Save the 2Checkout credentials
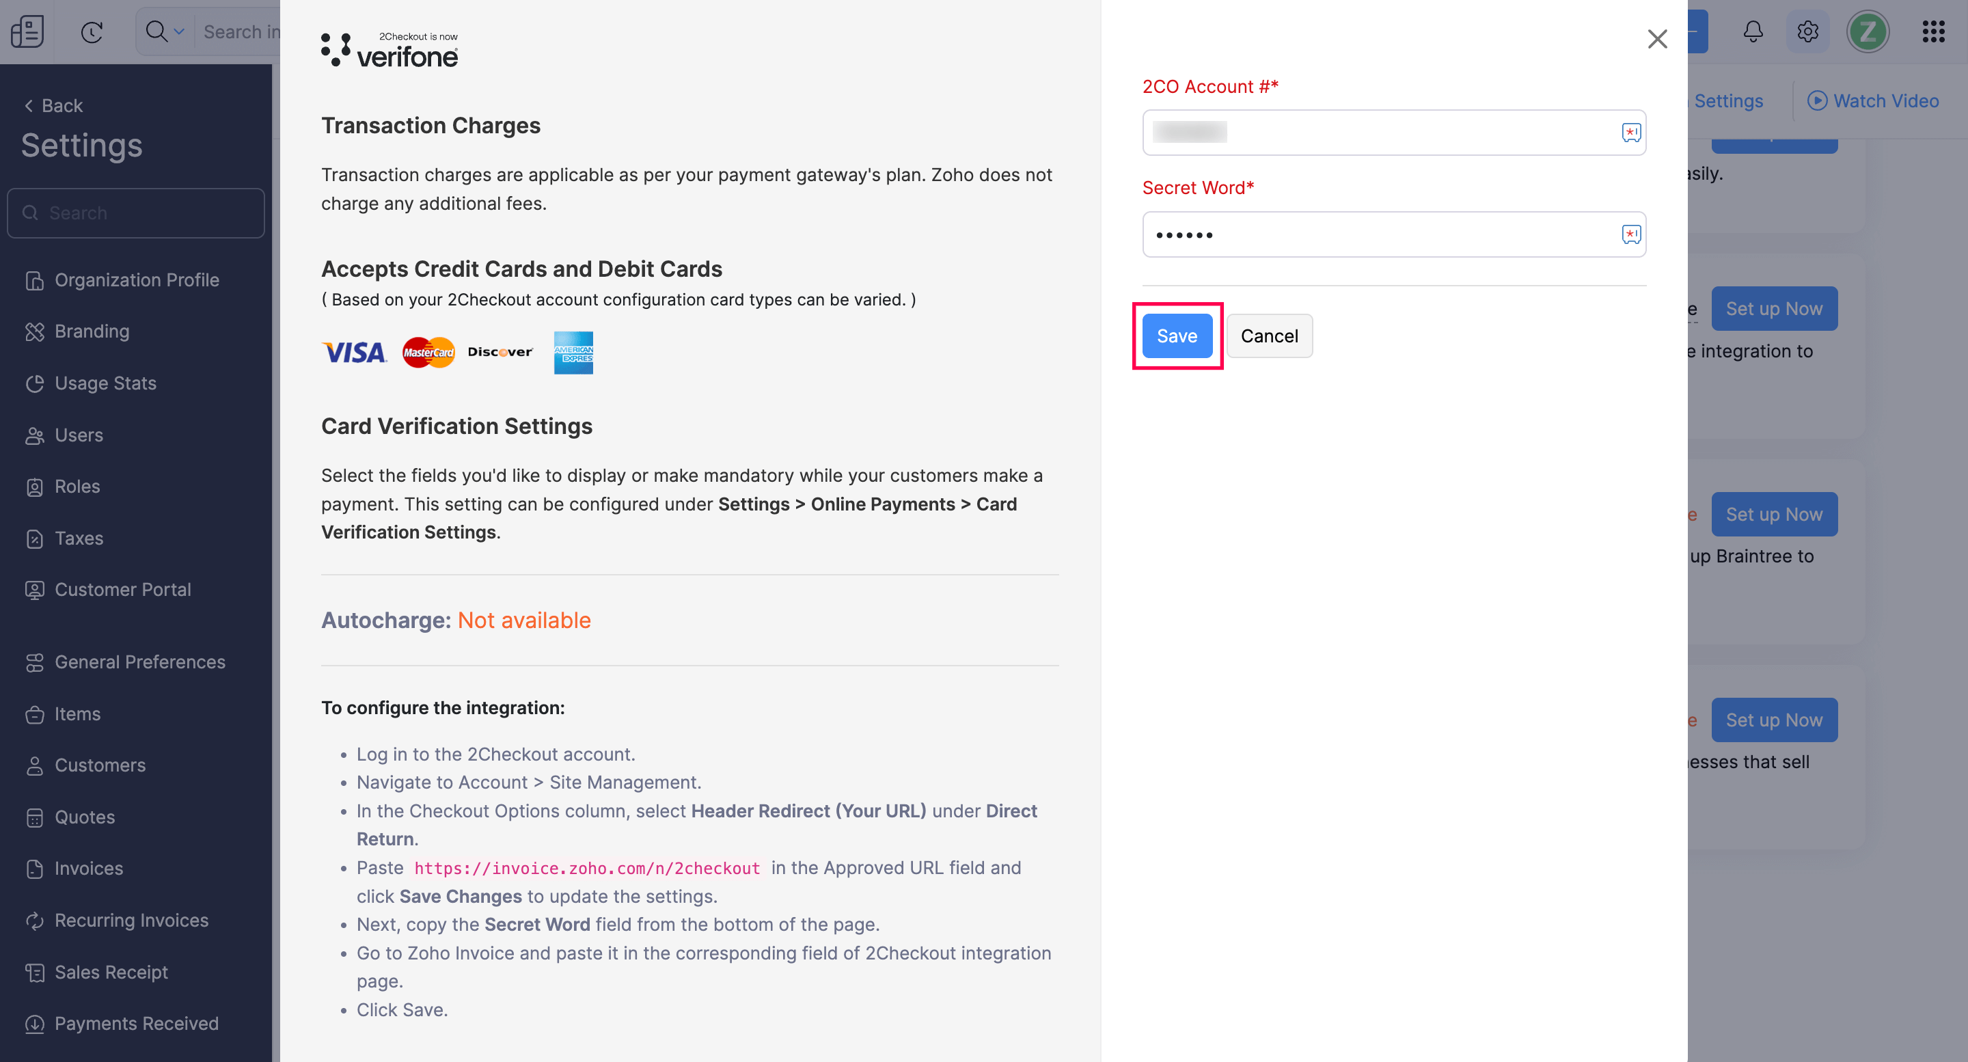This screenshot has width=1968, height=1062. [1177, 336]
